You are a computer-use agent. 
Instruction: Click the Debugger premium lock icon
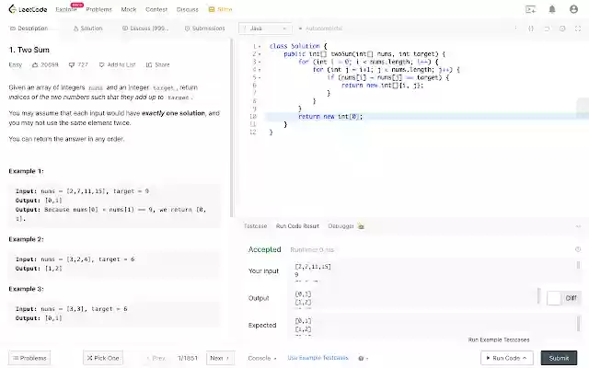[361, 226]
